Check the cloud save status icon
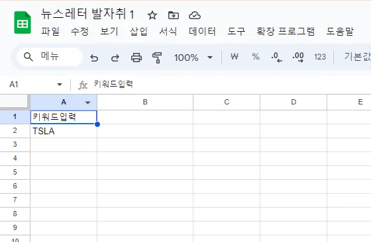Viewport: 371px width, 242px height. point(195,16)
